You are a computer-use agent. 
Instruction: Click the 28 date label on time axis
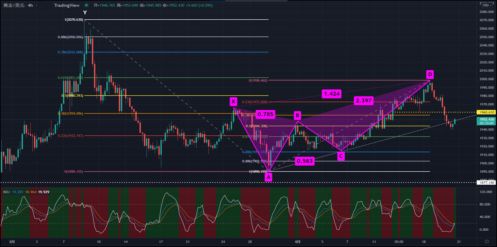click(x=250, y=242)
